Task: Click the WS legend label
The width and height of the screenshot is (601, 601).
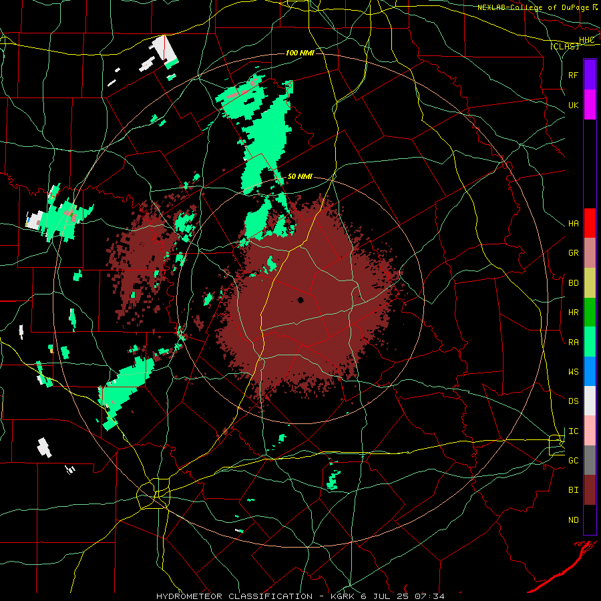Action: (573, 372)
